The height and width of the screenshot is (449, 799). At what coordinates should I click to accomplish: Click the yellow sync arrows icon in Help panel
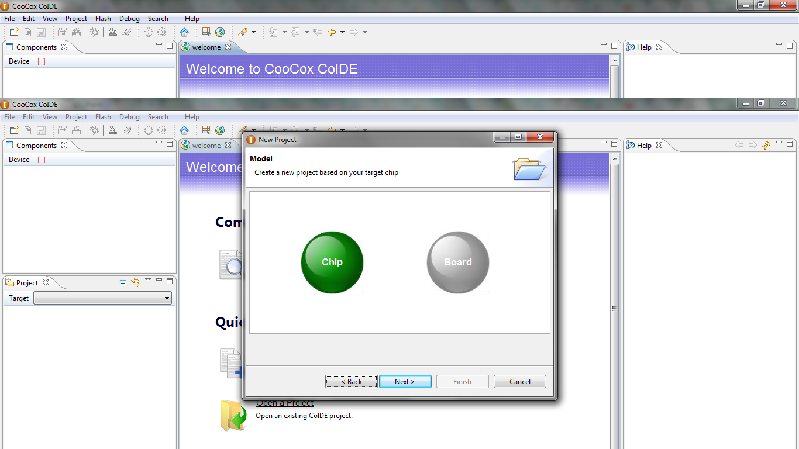(766, 145)
